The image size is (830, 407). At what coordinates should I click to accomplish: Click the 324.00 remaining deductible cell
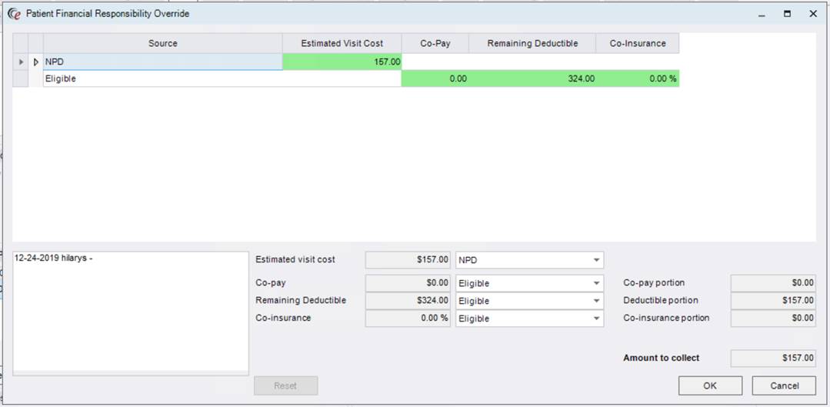tap(532, 78)
